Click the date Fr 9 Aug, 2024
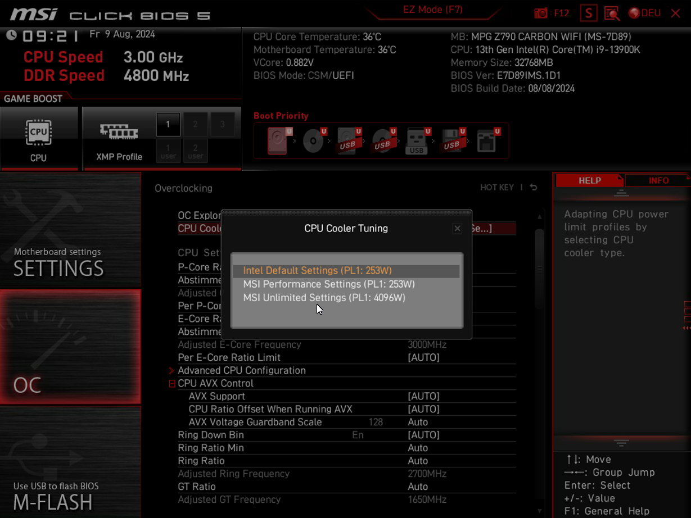This screenshot has height=518, width=691. [122, 34]
